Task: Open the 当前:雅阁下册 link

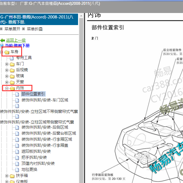Action: [x=17, y=46]
